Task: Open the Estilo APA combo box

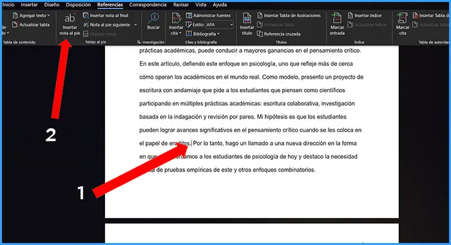Action: pos(220,24)
